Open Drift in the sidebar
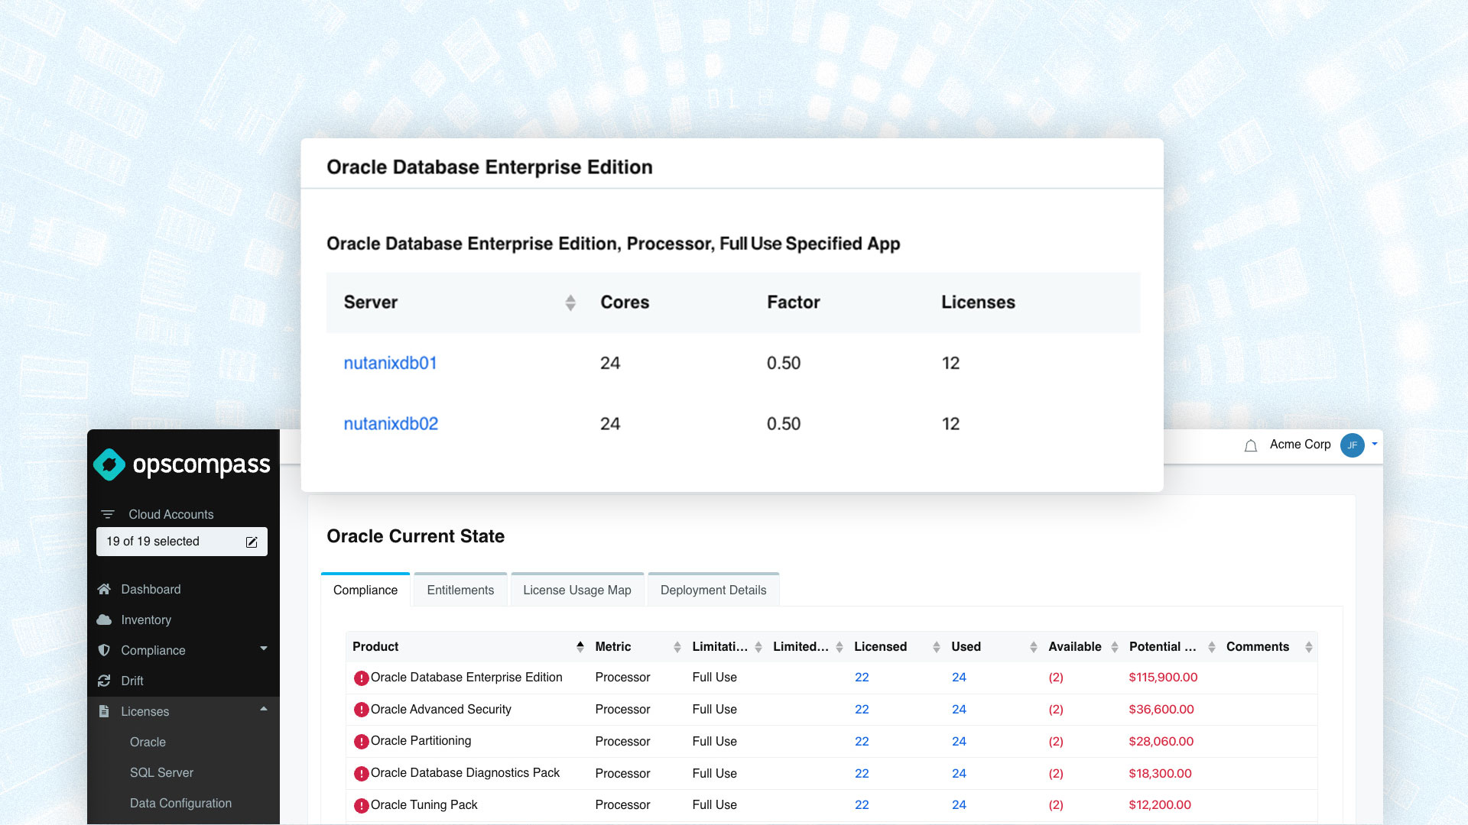 [132, 681]
